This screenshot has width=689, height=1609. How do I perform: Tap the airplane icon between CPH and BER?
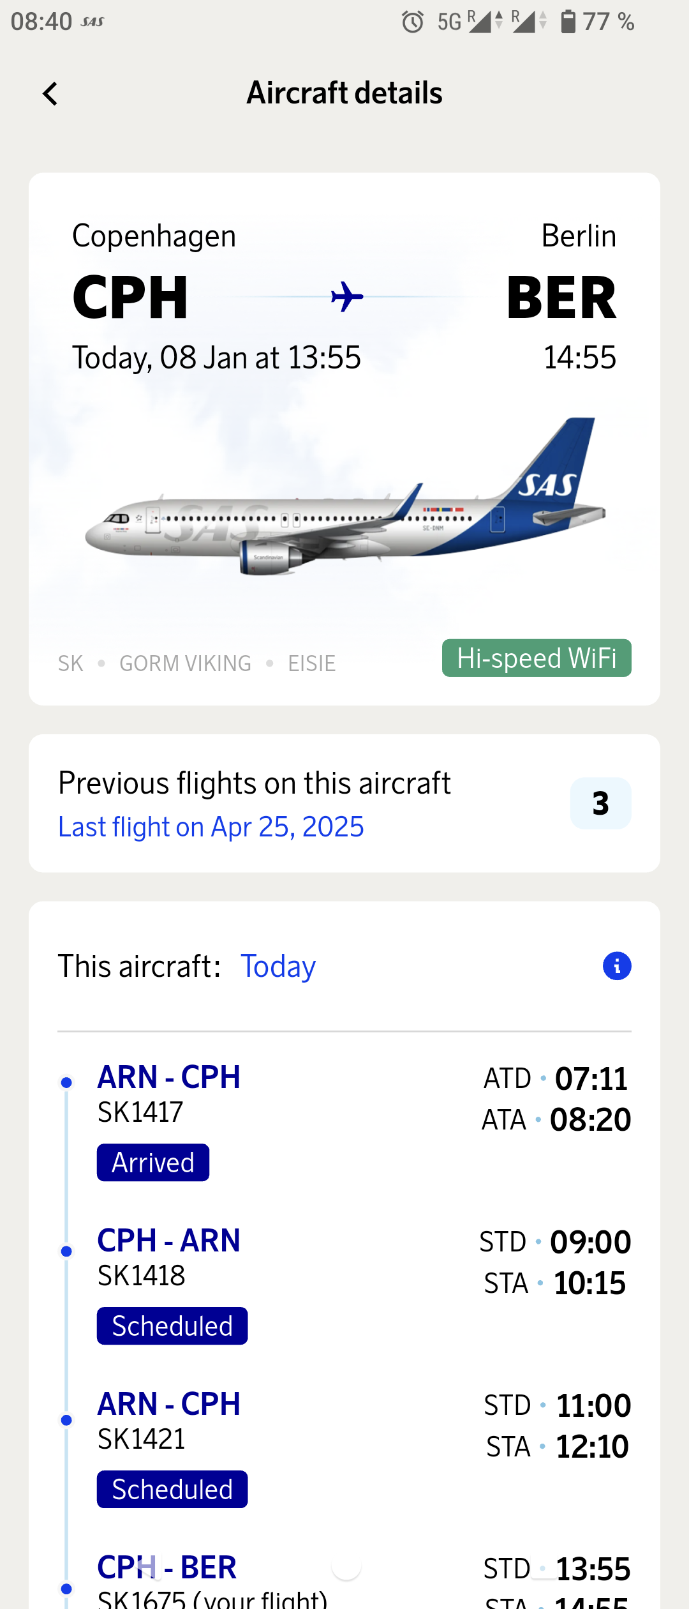[x=347, y=297]
